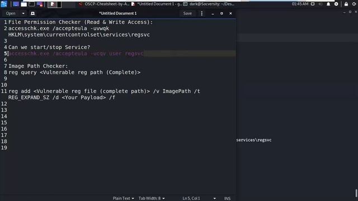Click the 'Can we start/stop Service?' line
This screenshot has width=358, height=201.
[x=49, y=47]
